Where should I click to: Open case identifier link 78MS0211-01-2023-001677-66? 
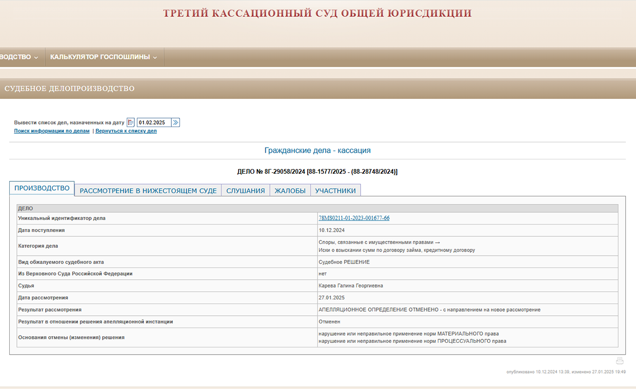[354, 218]
